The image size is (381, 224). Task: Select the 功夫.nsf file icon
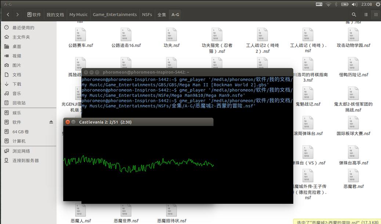pos(171,35)
